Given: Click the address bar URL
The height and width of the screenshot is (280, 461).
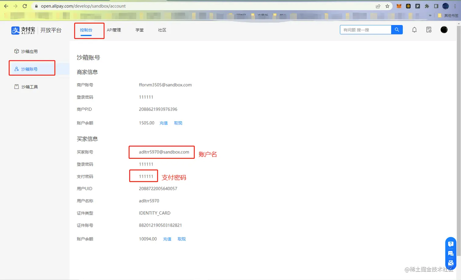Looking at the screenshot, I should click(83, 6).
